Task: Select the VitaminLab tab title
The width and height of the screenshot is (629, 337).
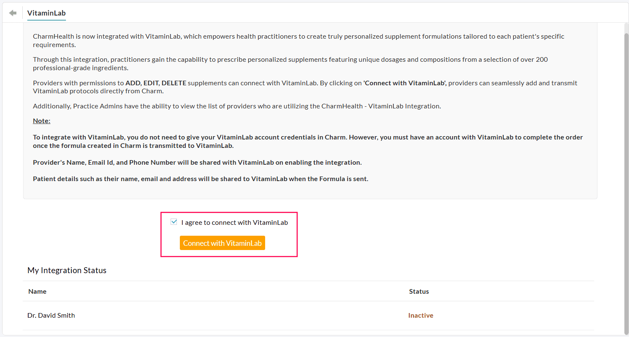Action: coord(46,13)
